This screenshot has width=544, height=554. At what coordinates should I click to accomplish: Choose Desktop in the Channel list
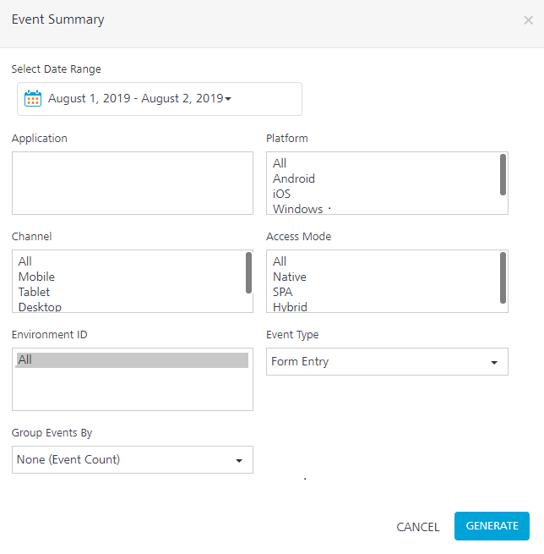(40, 307)
